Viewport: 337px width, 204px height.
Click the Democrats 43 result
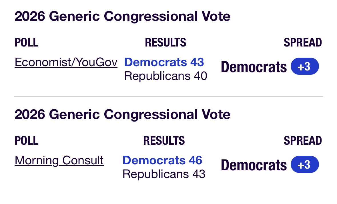[x=164, y=62]
